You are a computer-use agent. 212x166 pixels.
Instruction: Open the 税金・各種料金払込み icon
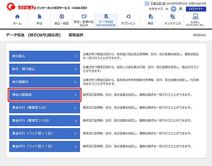(84, 17)
